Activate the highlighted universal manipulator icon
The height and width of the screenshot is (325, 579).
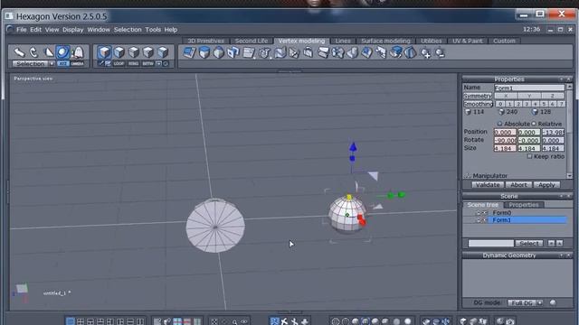click(x=62, y=52)
